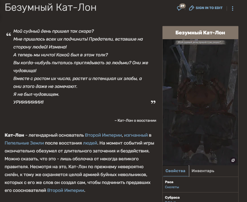Click the page title Безумный Кат-Лон
247x202 pixels.
(x=51, y=7)
